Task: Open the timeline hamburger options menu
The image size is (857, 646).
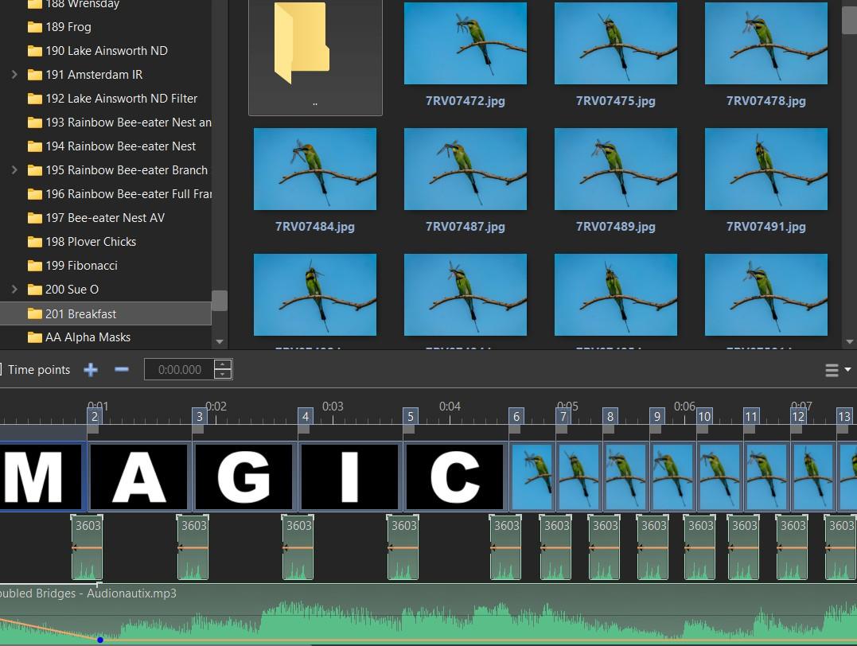Action: coord(832,370)
